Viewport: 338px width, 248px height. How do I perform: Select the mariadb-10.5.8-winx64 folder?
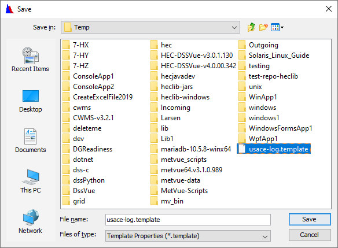(x=190, y=149)
